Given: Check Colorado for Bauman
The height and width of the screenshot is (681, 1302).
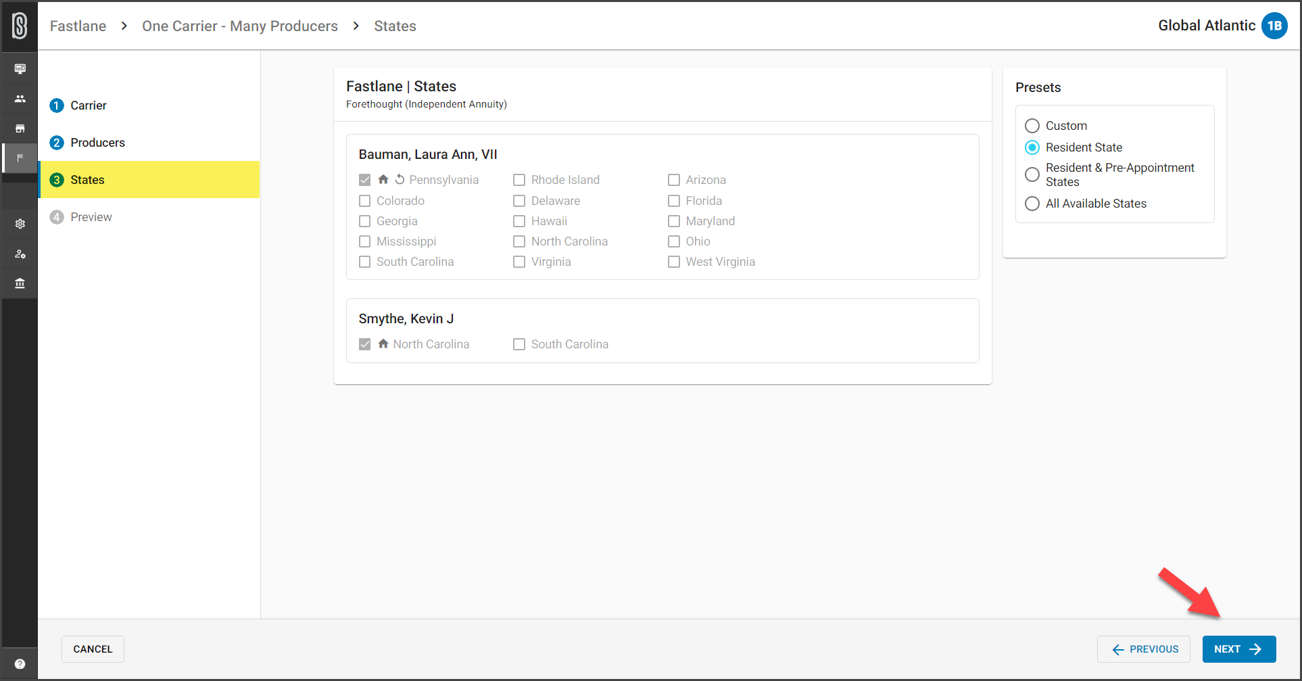Looking at the screenshot, I should click(365, 201).
